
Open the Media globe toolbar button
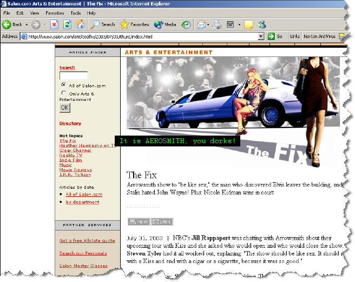pyautogui.click(x=165, y=24)
